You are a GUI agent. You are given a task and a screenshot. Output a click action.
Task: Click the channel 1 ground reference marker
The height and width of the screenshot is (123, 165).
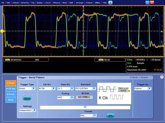point(2,31)
